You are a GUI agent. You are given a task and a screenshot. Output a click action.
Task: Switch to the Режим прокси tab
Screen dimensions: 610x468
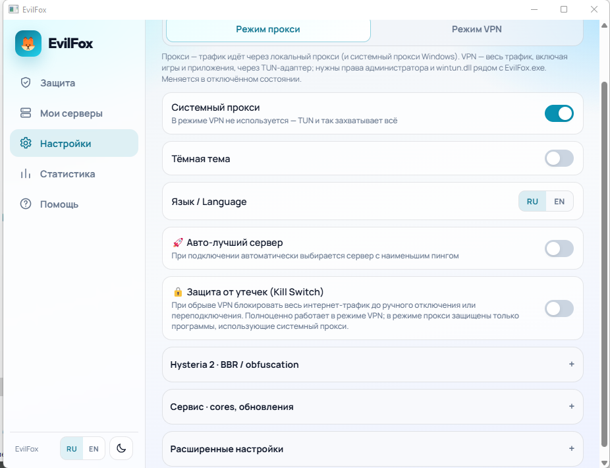[268, 30]
